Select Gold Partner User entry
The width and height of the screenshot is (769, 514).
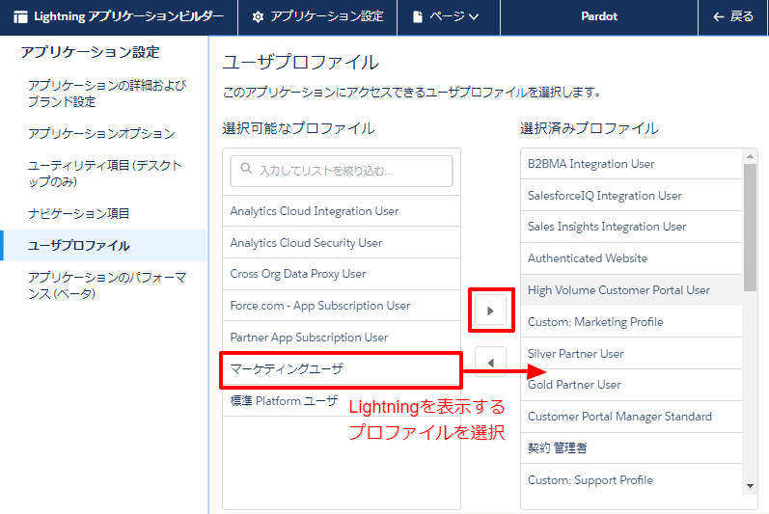[x=631, y=385]
